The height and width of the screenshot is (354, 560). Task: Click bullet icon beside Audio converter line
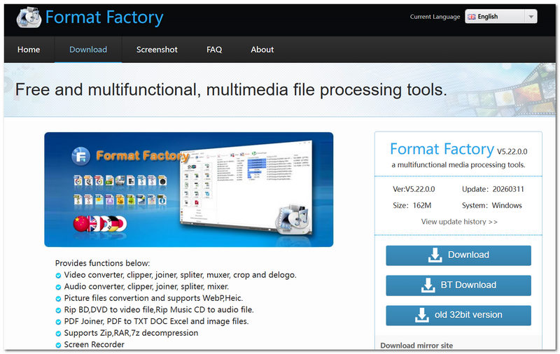click(58, 287)
